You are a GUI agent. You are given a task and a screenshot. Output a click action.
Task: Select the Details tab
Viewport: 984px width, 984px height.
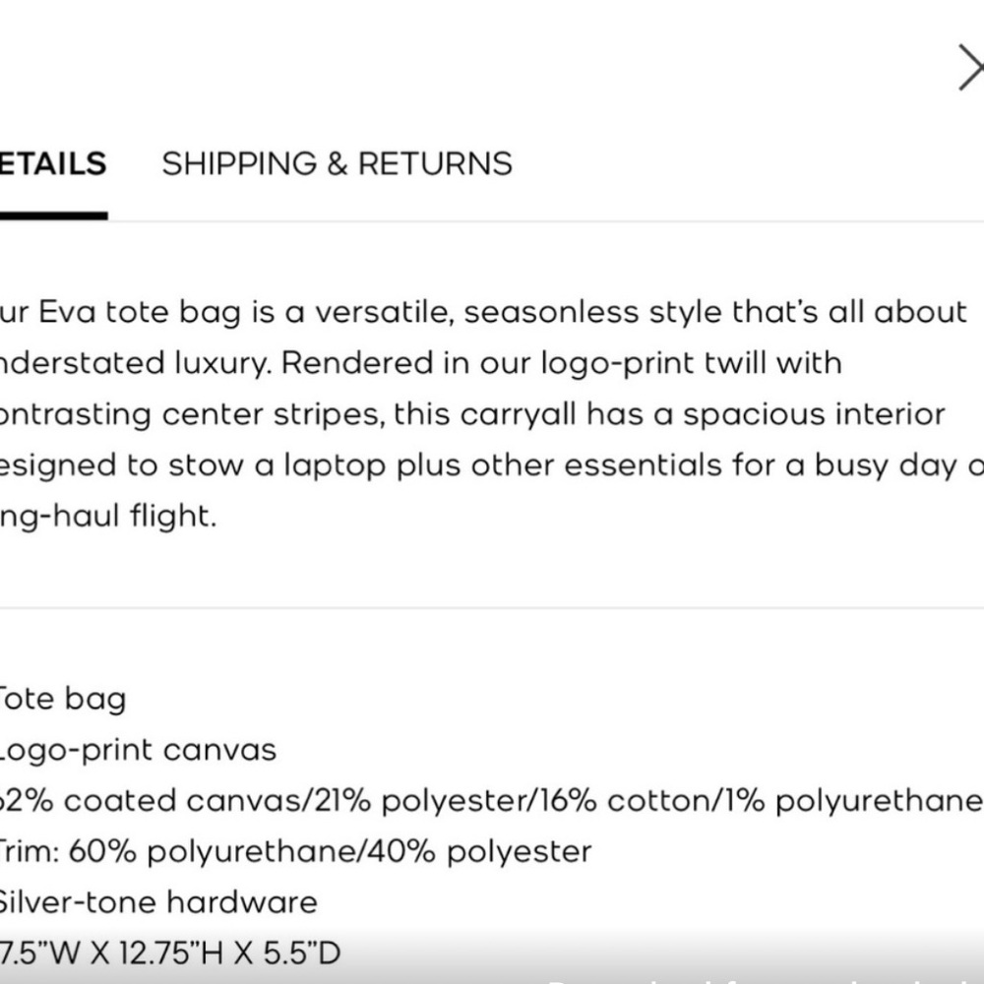(x=53, y=163)
